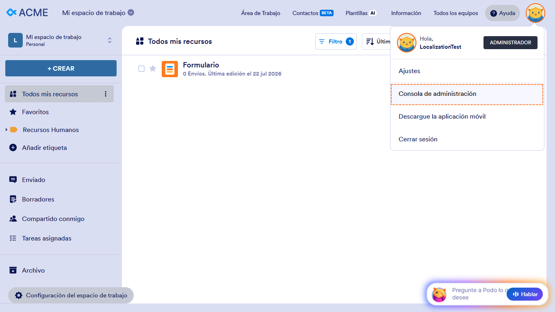Open Mi espacio de trabajo header dropdown arrow
The image size is (555, 312).
point(131,13)
